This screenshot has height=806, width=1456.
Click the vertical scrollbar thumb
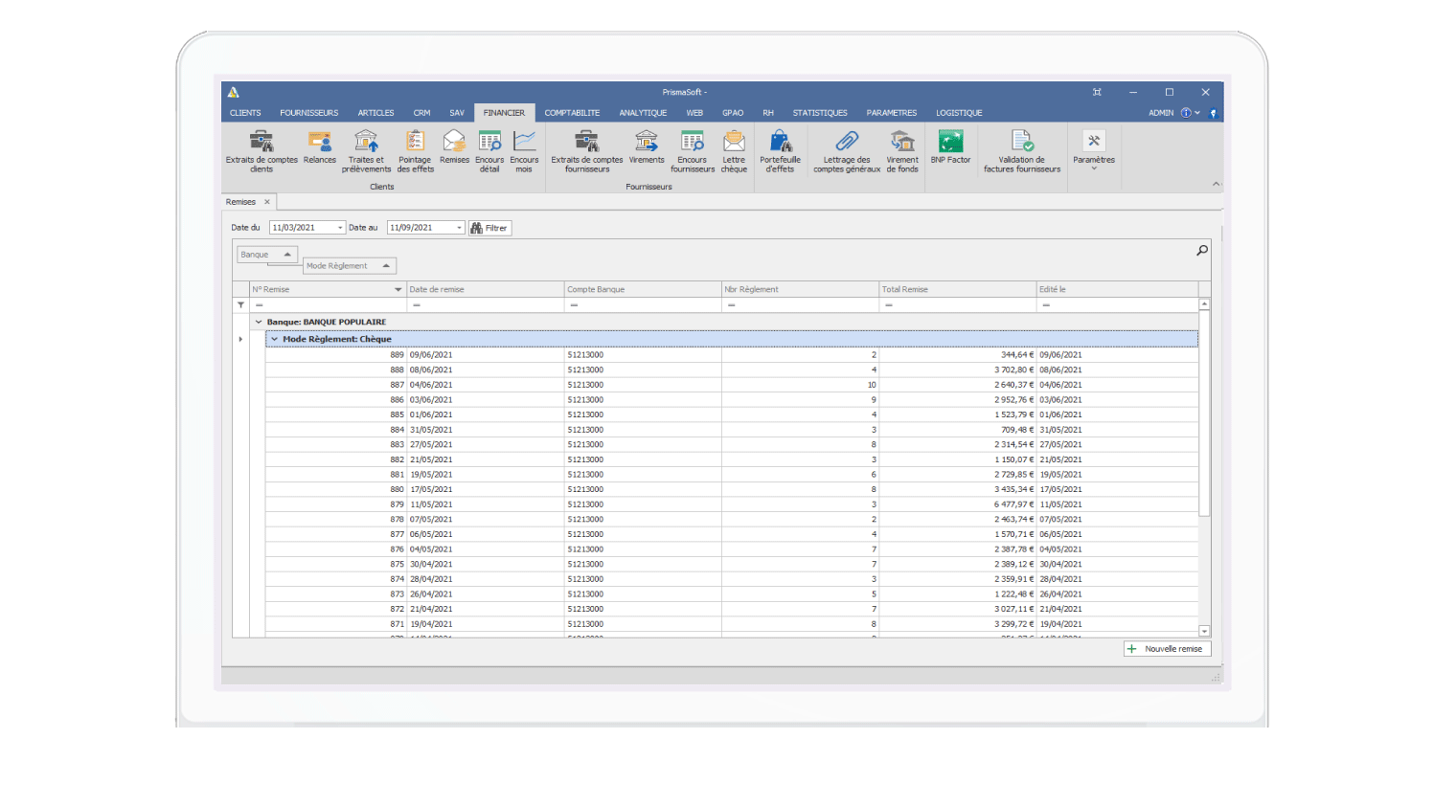point(1204,413)
